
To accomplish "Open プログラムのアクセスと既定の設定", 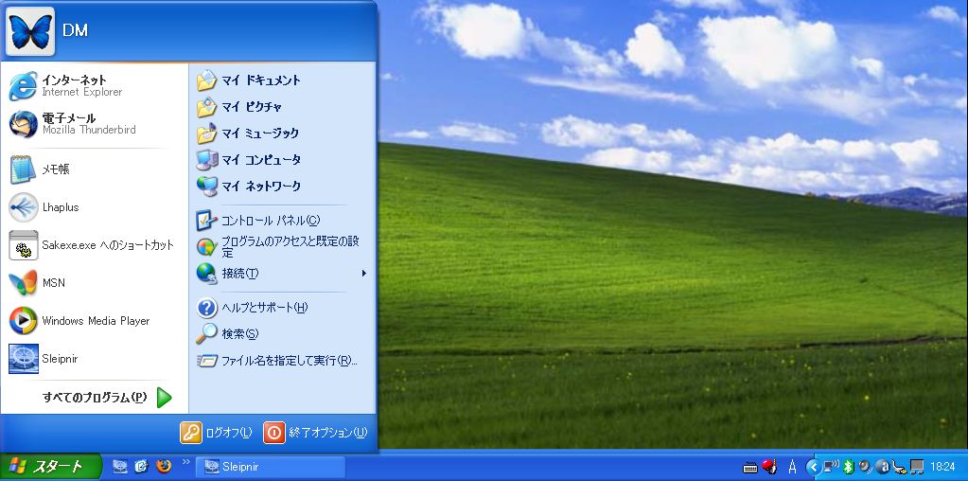I will 282,246.
